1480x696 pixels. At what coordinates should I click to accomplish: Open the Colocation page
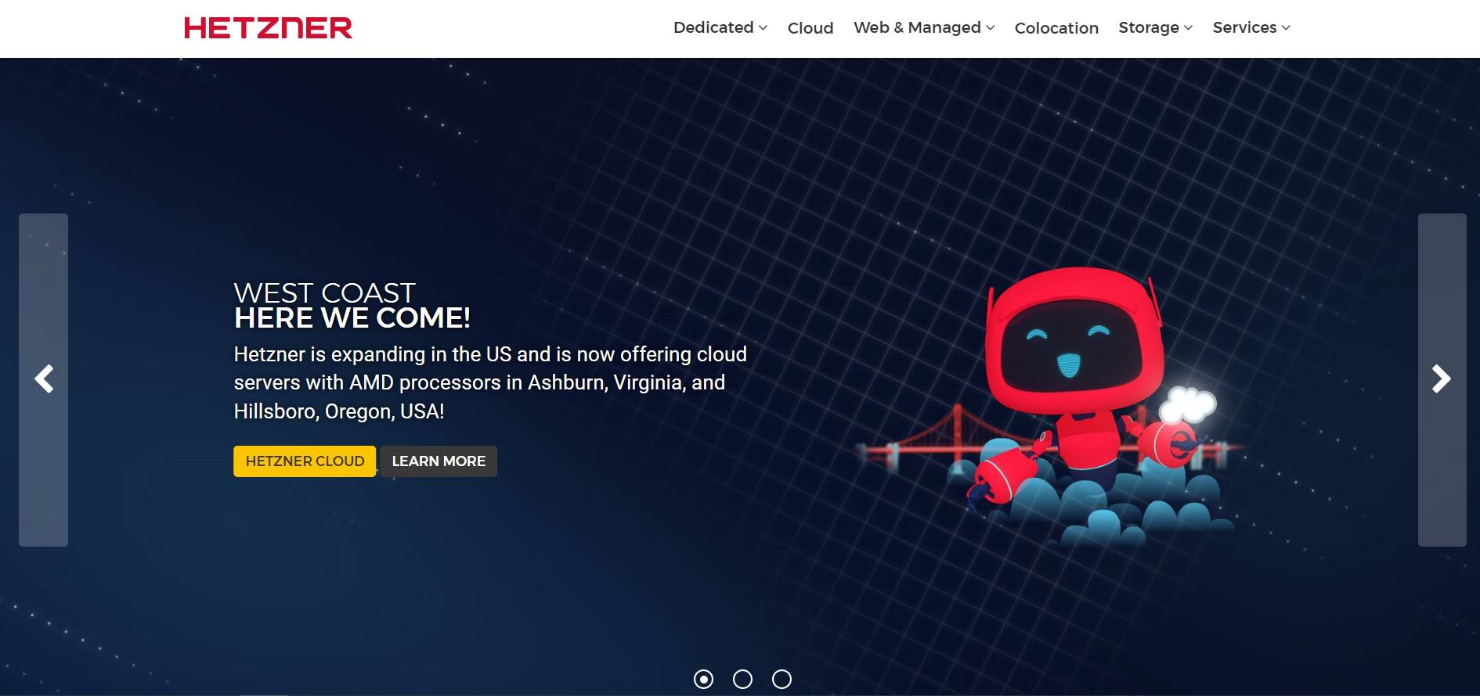[1056, 28]
